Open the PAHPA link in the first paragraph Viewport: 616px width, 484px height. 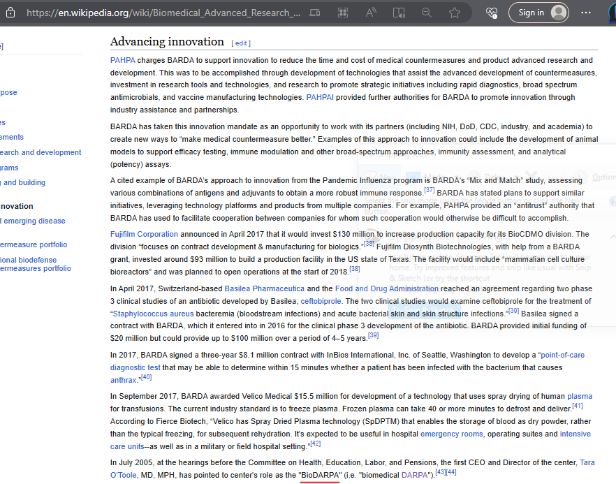coord(123,60)
